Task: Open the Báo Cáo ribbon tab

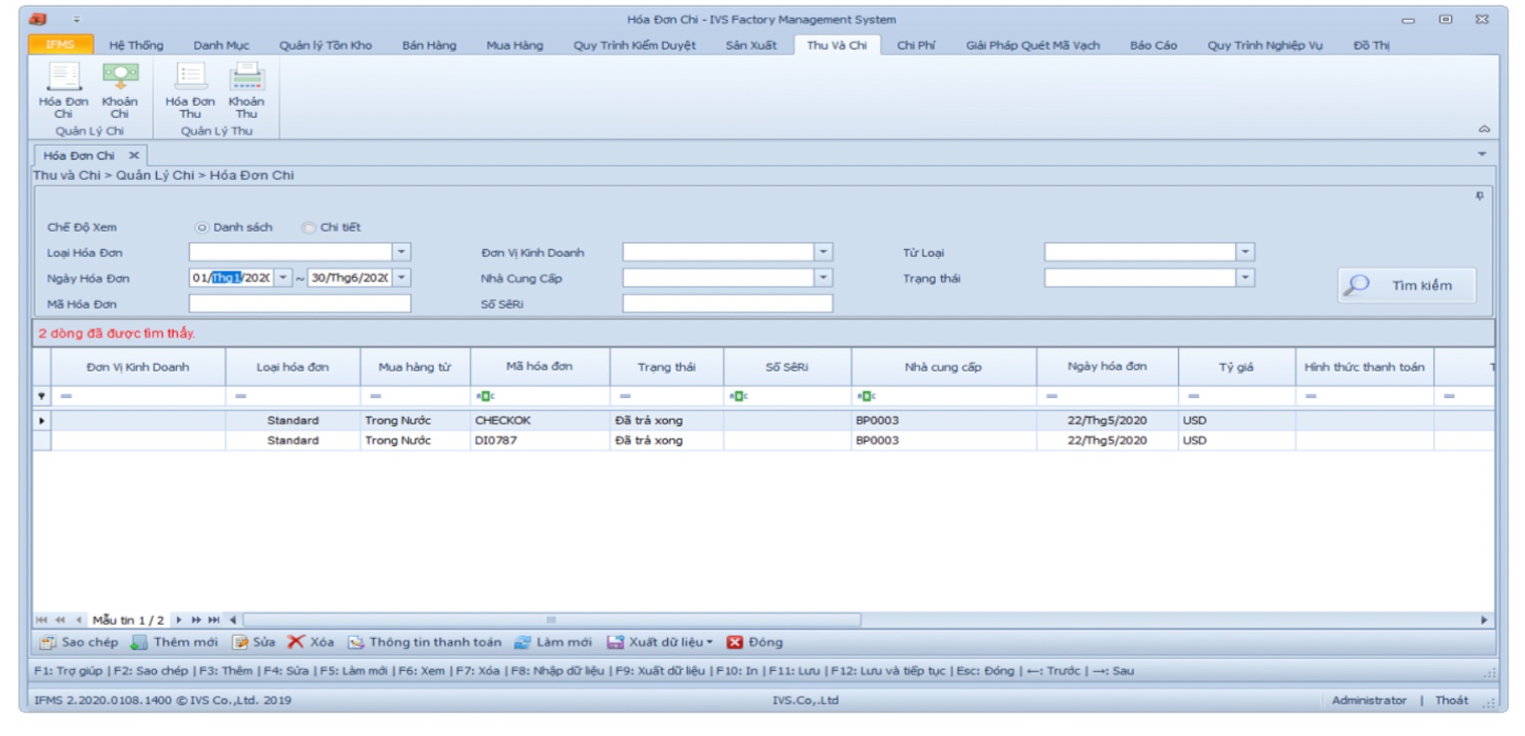Action: [x=1153, y=45]
